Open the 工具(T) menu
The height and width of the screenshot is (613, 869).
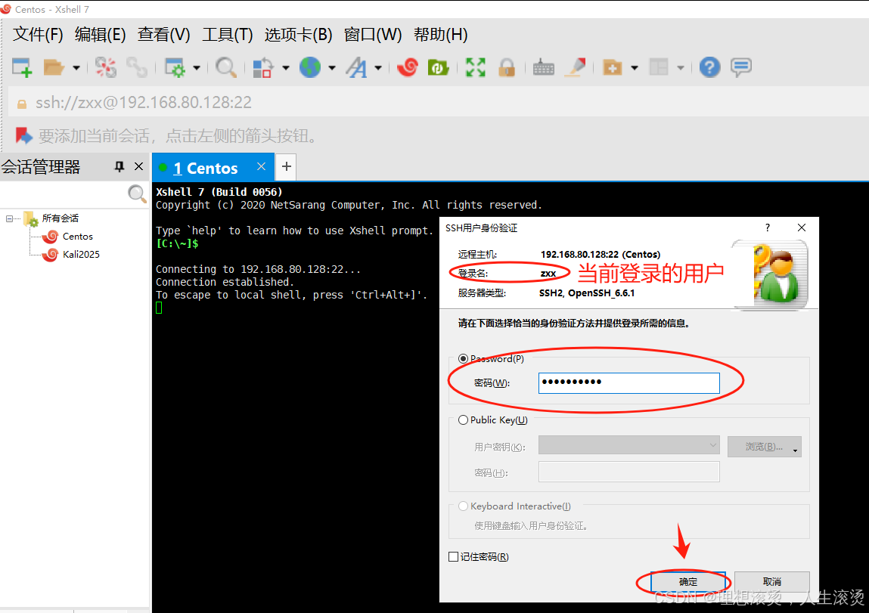click(x=227, y=34)
